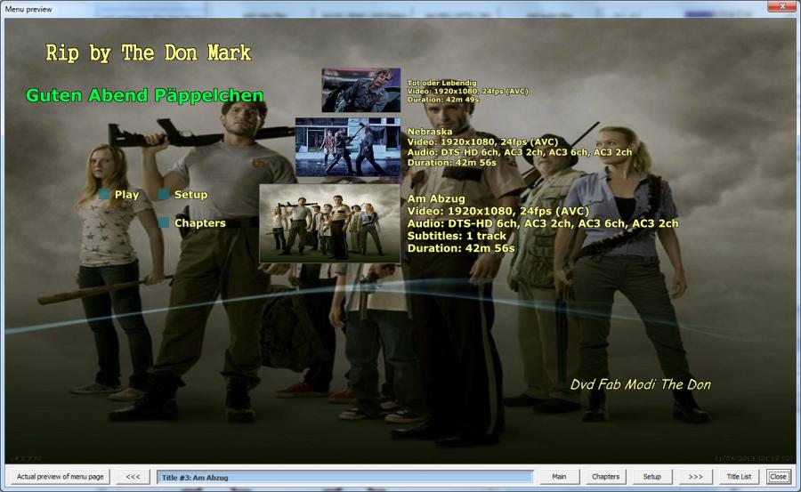
Task: Switch to Setup page in bottom bar
Action: (x=651, y=477)
